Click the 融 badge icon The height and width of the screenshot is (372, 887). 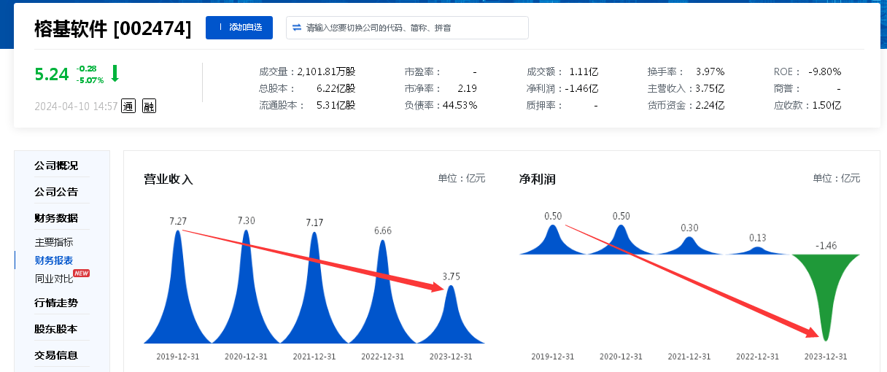[x=149, y=106]
